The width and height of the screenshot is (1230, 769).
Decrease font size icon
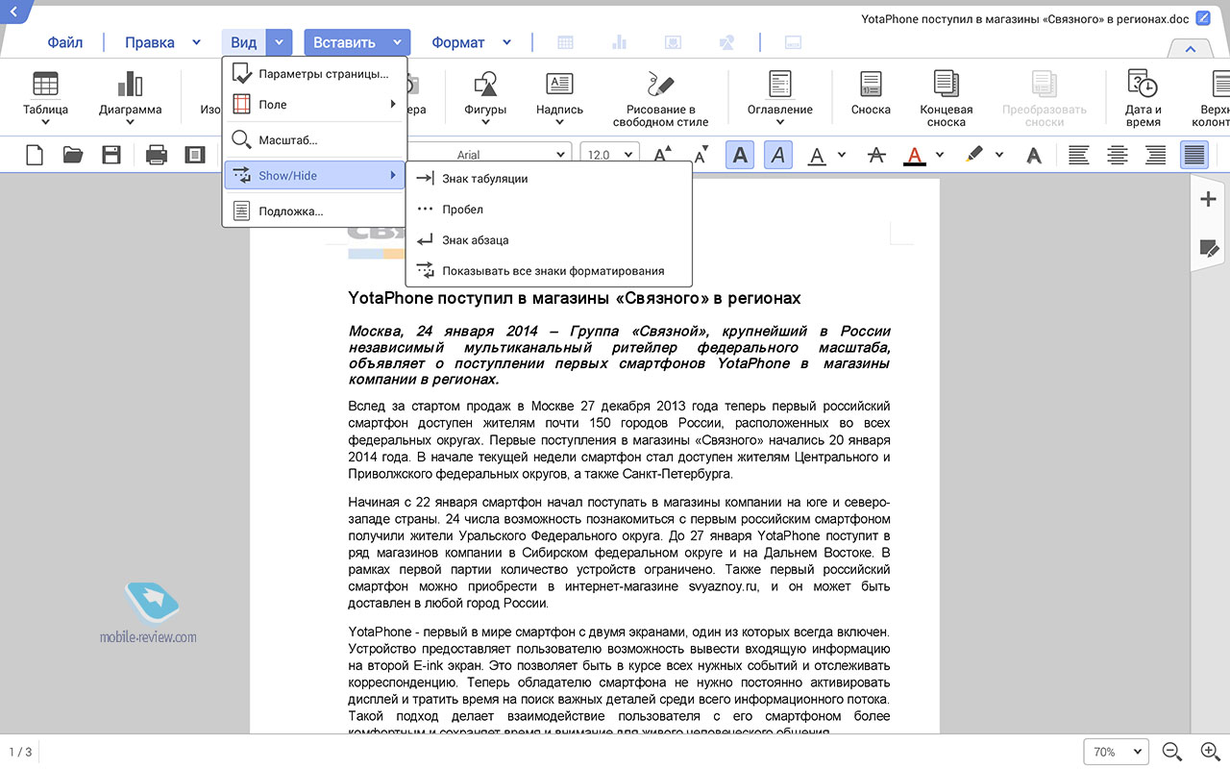click(701, 155)
